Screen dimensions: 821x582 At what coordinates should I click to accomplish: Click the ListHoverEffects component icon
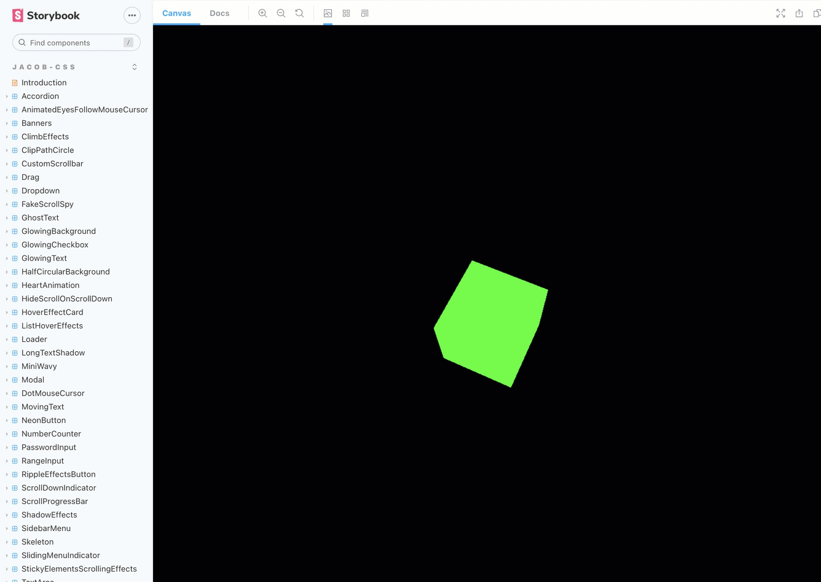coord(15,325)
